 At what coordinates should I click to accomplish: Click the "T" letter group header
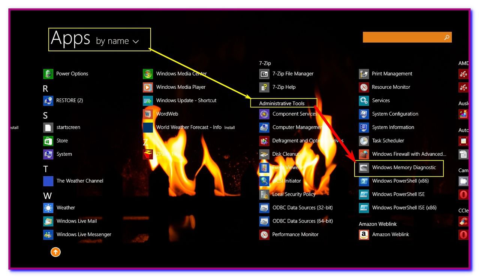coord(45,169)
